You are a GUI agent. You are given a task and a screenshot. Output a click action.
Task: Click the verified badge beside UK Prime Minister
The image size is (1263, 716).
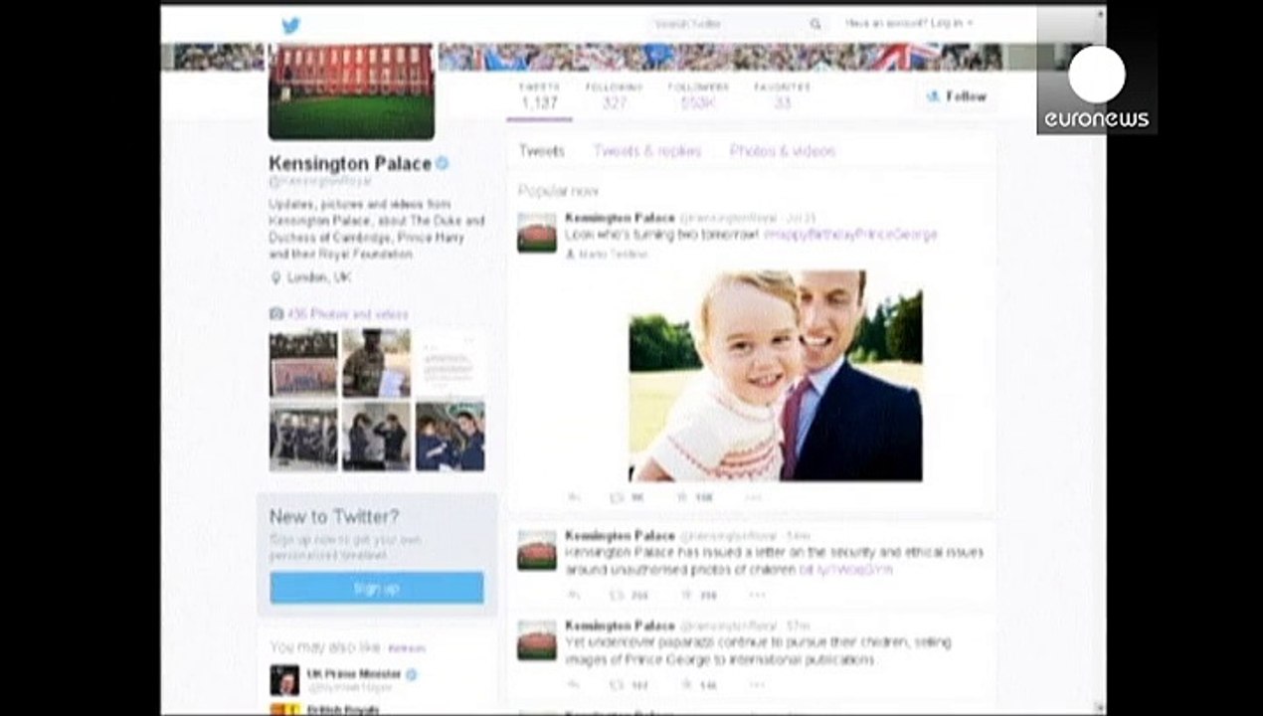412,674
